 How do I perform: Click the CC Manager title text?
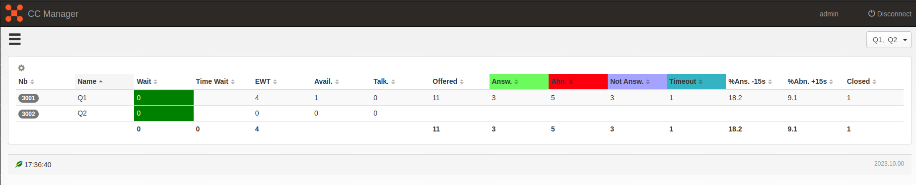(53, 14)
